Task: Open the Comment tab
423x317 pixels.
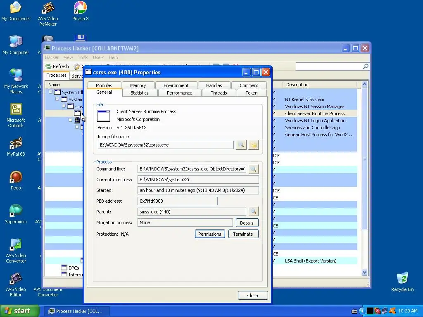Action: coord(249,85)
